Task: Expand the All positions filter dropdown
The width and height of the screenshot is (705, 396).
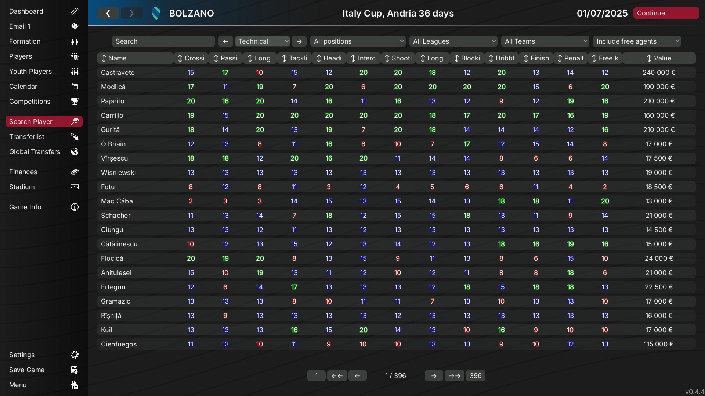Action: tap(358, 41)
